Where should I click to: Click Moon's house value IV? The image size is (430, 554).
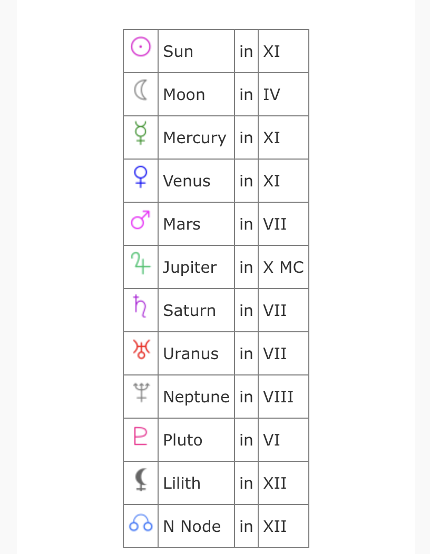[x=271, y=95]
